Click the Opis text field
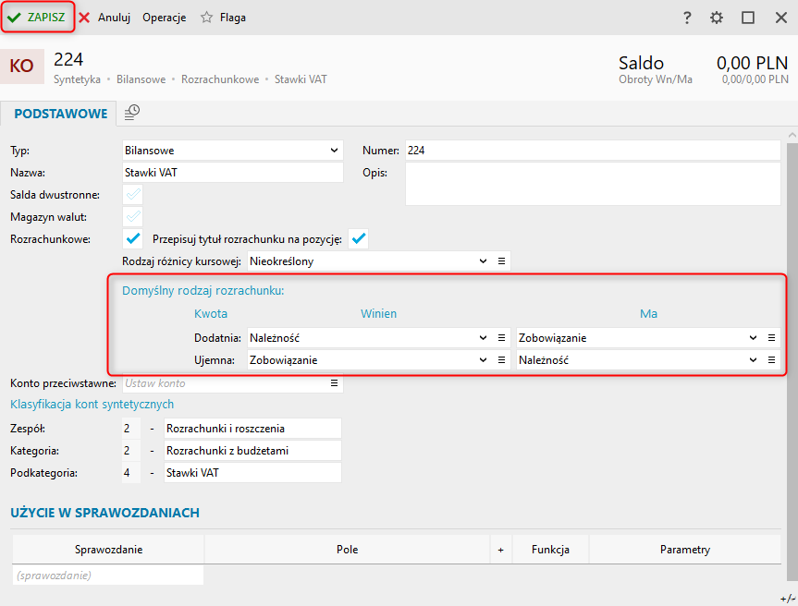 coord(593,184)
